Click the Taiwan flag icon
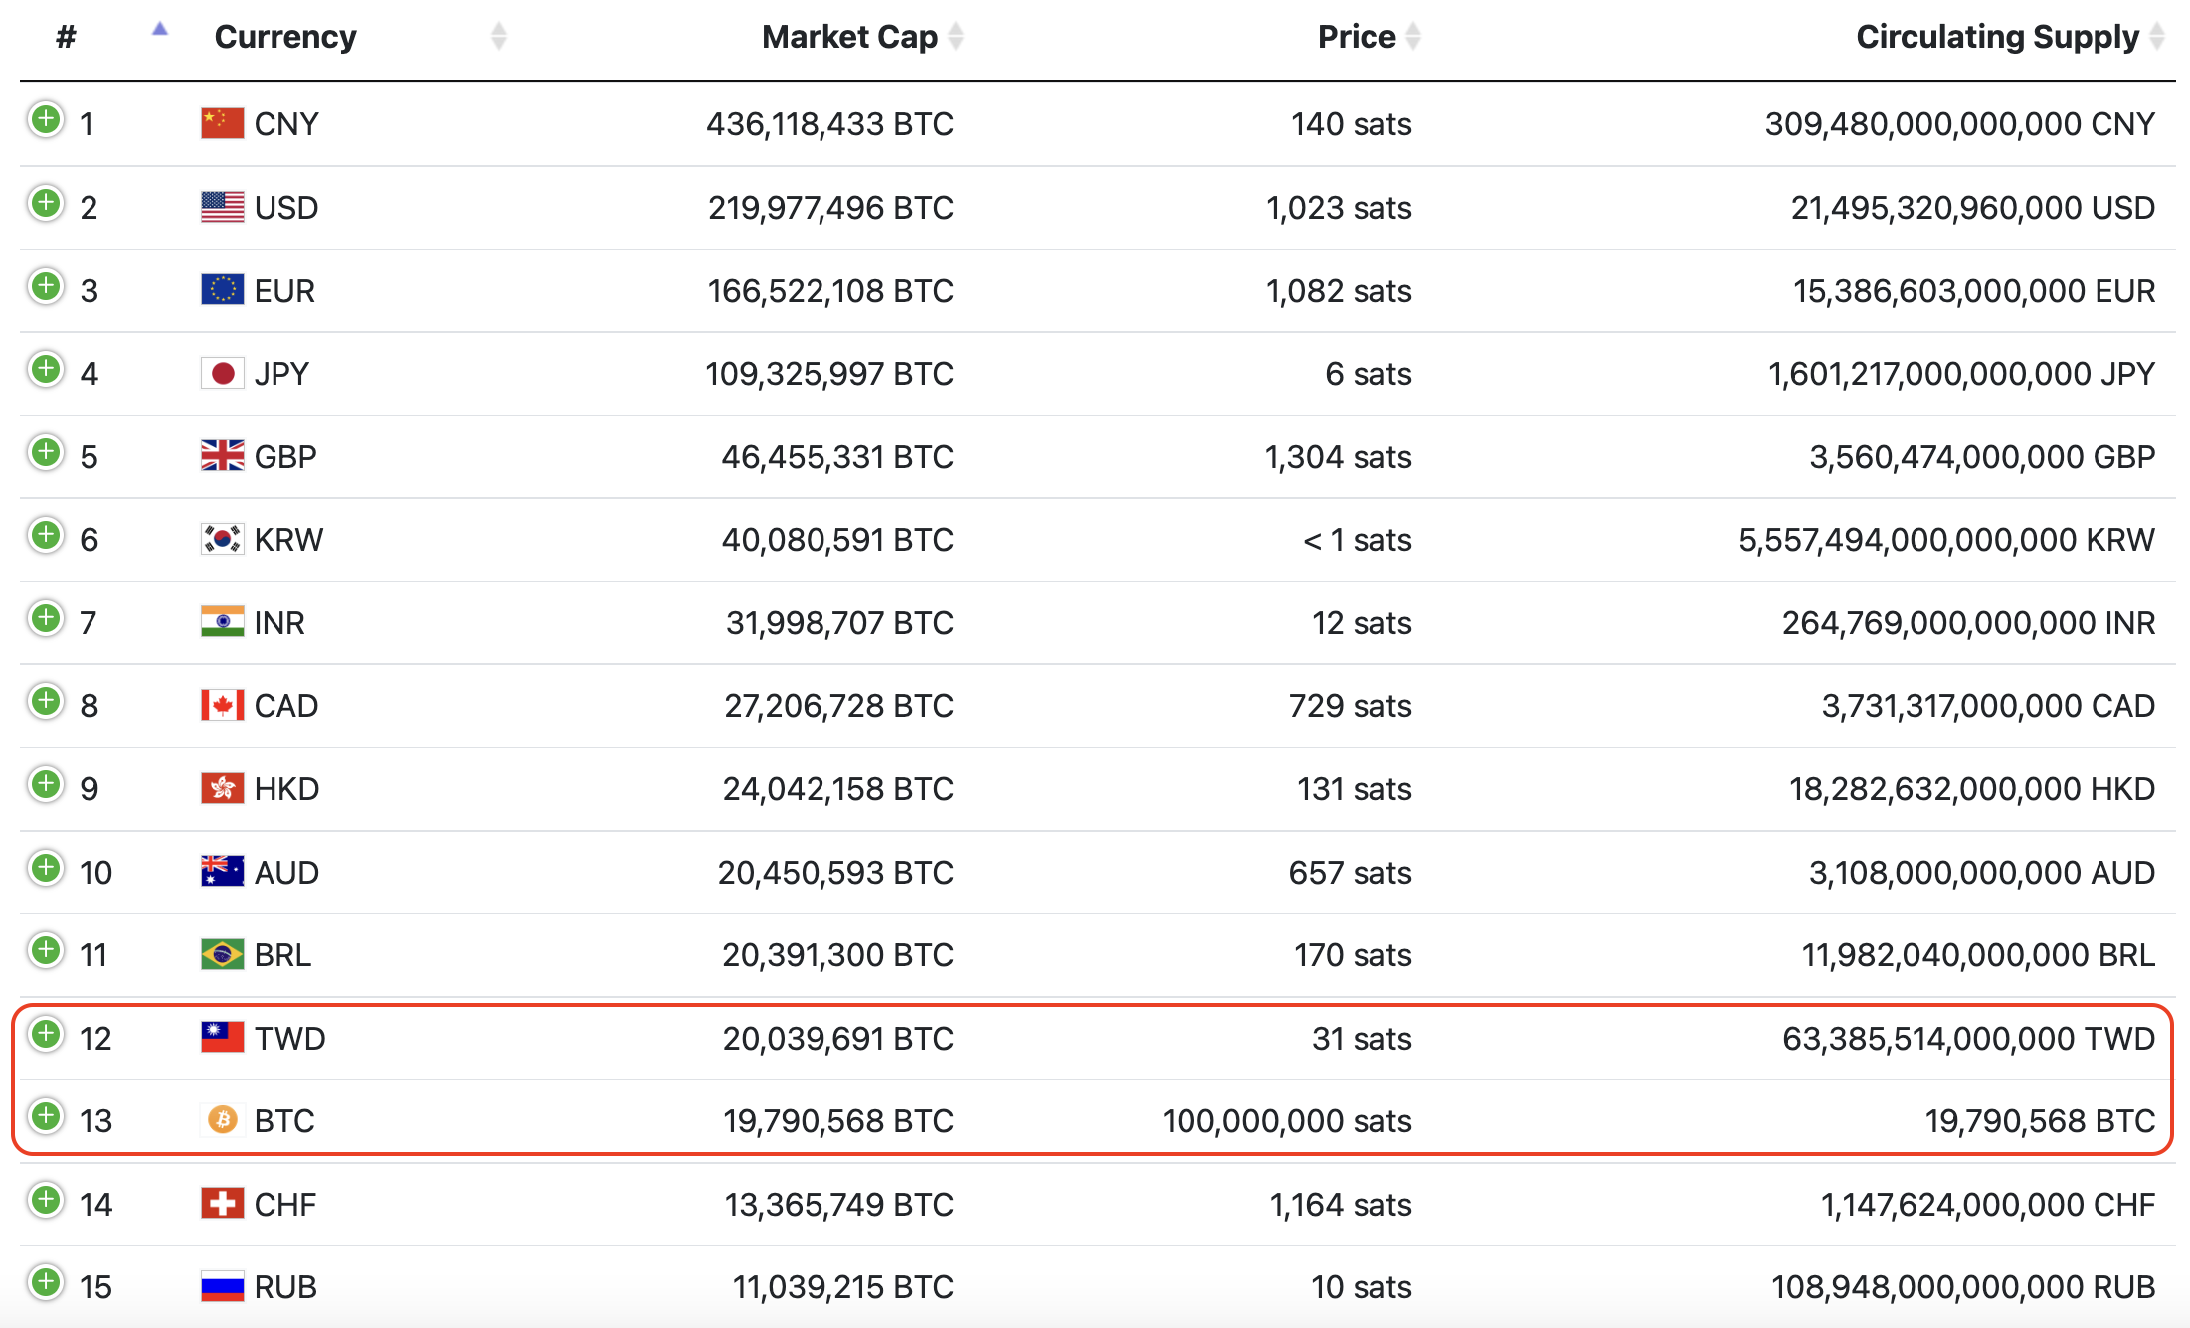 pos(222,1038)
